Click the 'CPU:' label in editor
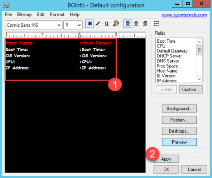This screenshot has width=212, height=178. coord(11,62)
